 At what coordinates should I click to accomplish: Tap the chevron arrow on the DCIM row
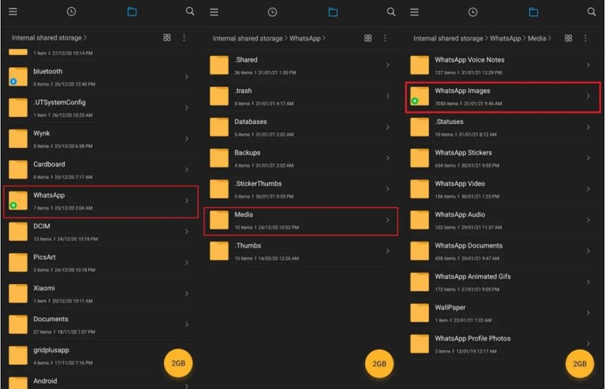(x=186, y=232)
